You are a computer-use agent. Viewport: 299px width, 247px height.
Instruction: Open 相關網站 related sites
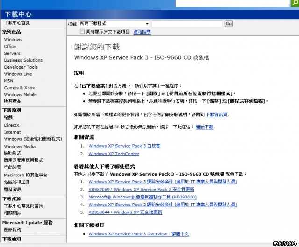click(13, 213)
